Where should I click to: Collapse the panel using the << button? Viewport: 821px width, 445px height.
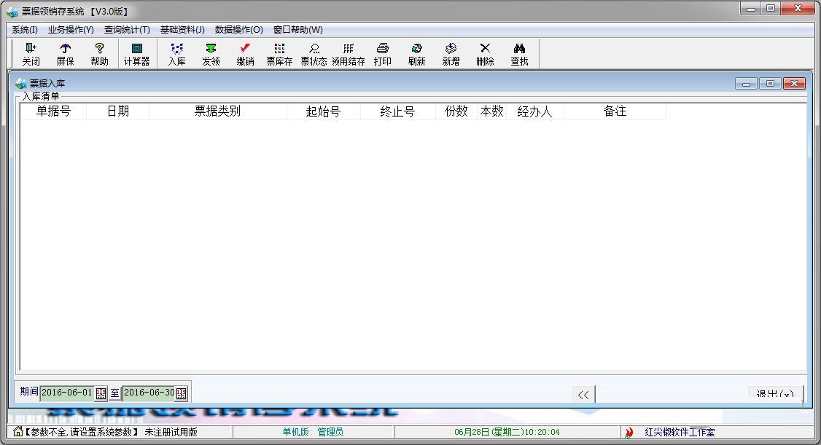583,393
